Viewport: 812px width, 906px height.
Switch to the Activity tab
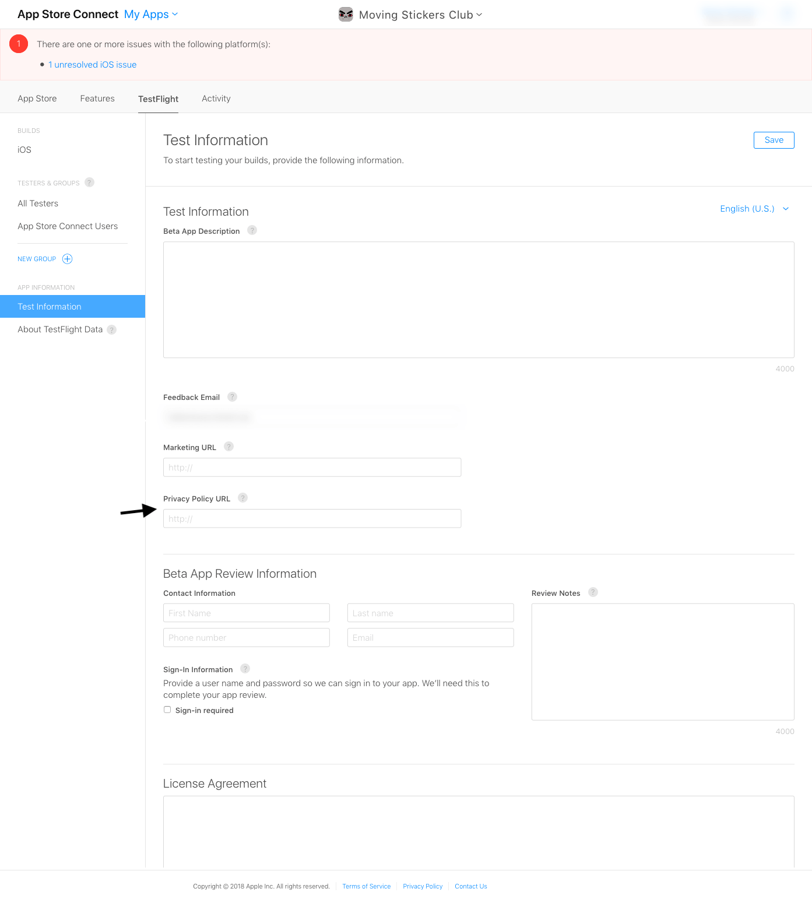tap(216, 99)
